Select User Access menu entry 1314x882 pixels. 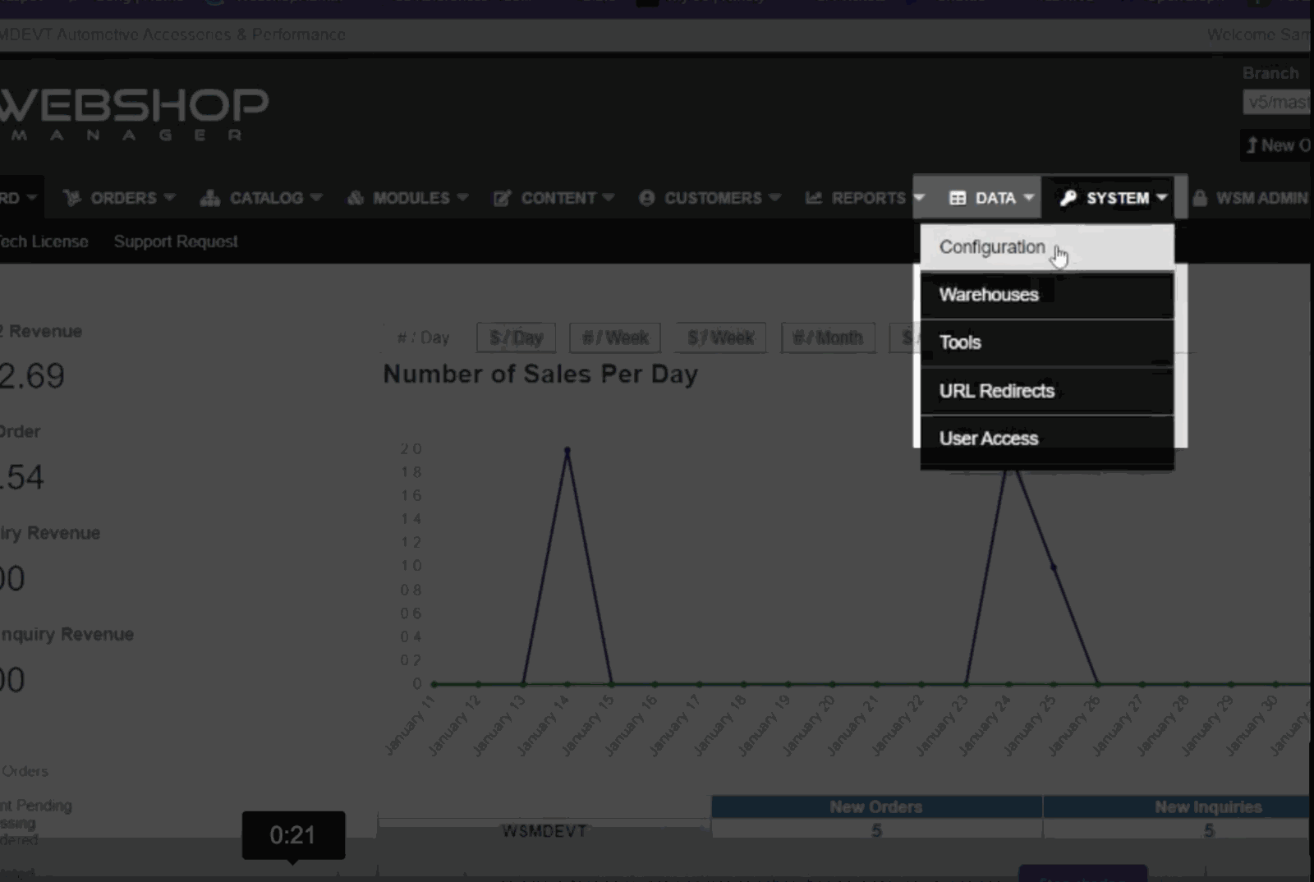(1047, 439)
